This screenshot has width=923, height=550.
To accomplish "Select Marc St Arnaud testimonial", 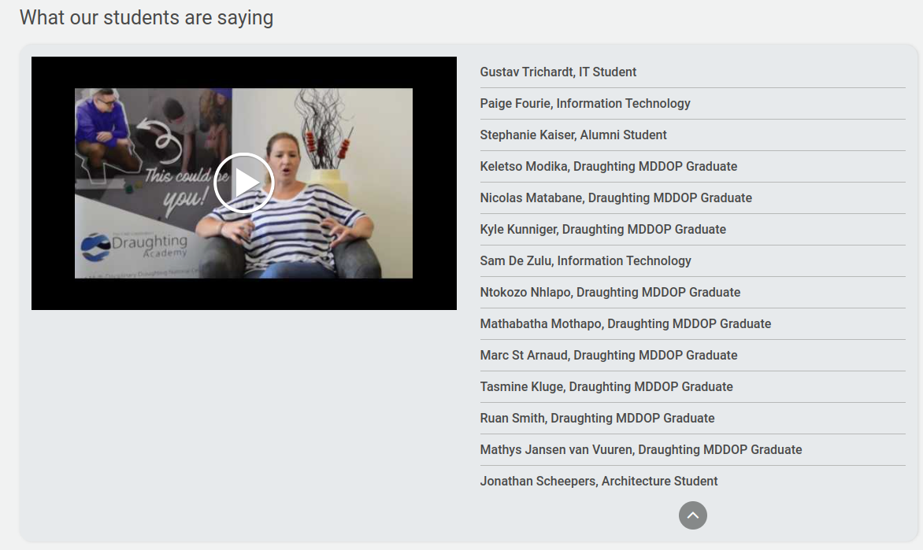I will coord(609,356).
